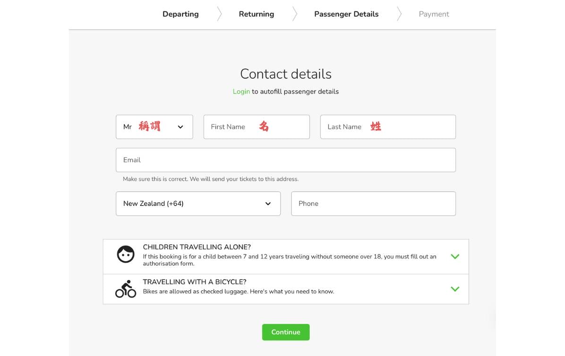Screen dimensions: 565x356
Task: Expand Travelling With A Bicycle chevron
Action: tap(455, 289)
